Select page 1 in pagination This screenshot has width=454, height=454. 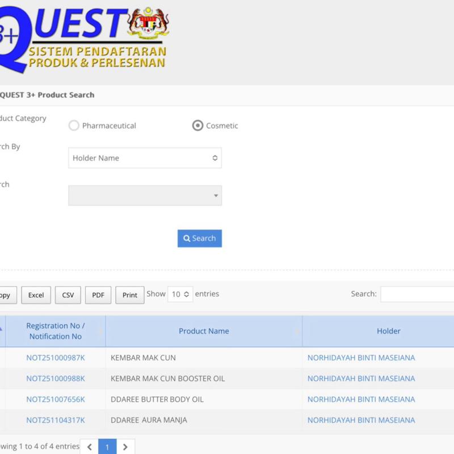point(107,447)
